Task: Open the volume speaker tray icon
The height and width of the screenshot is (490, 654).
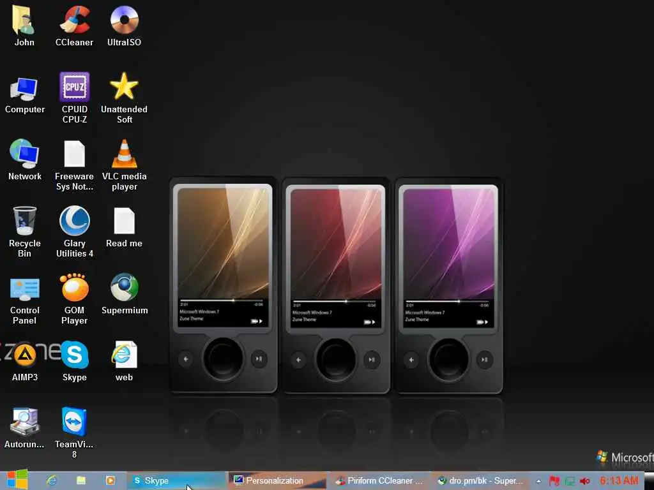Action: 585,481
